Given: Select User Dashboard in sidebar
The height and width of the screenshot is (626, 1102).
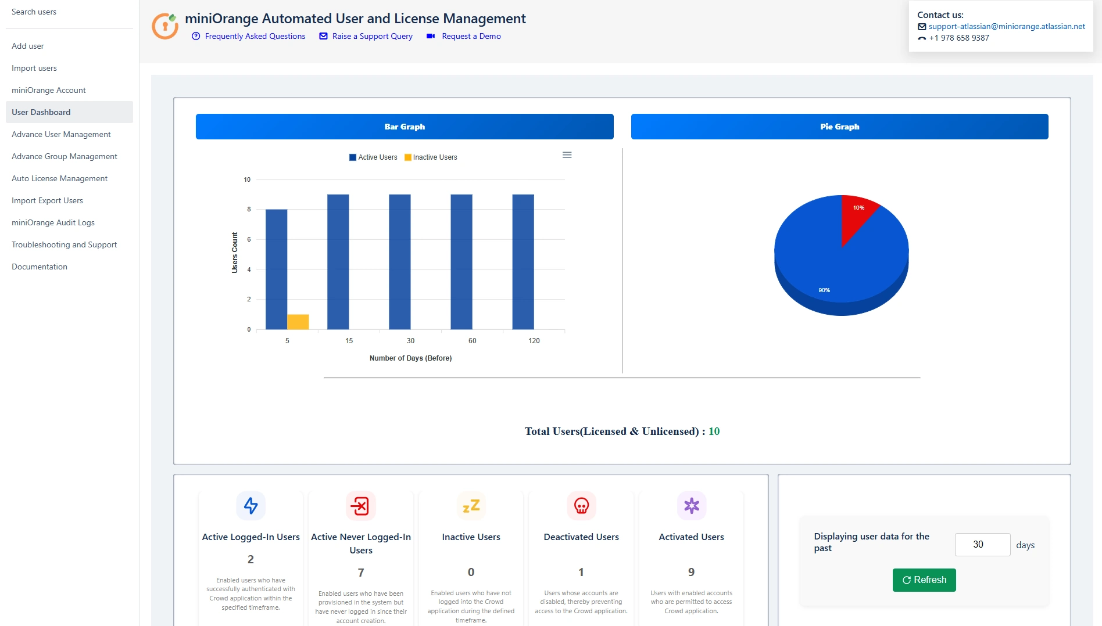Looking at the screenshot, I should click(x=69, y=112).
